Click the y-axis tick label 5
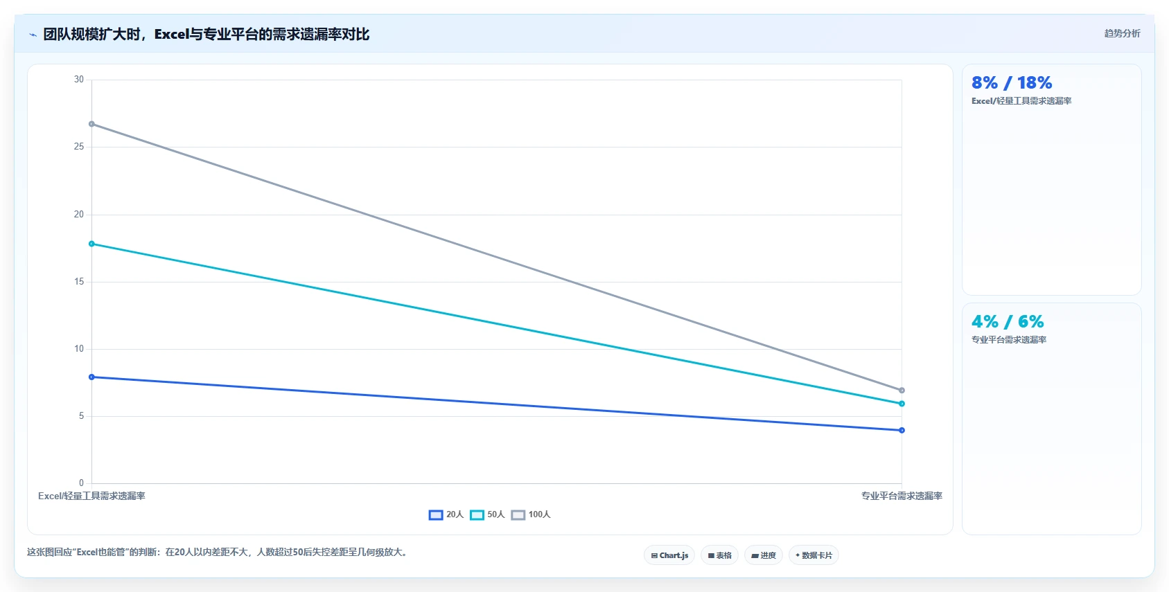The width and height of the screenshot is (1169, 592). [x=81, y=416]
